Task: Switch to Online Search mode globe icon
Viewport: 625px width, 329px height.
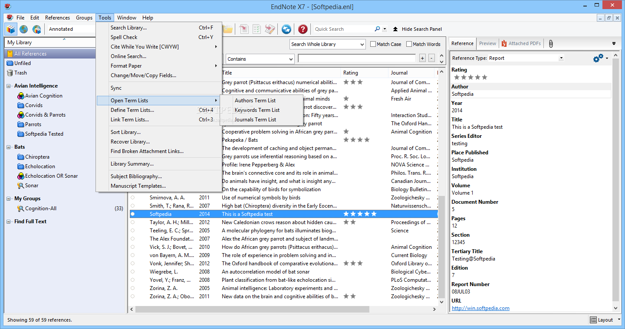Action: pyautogui.click(x=23, y=29)
